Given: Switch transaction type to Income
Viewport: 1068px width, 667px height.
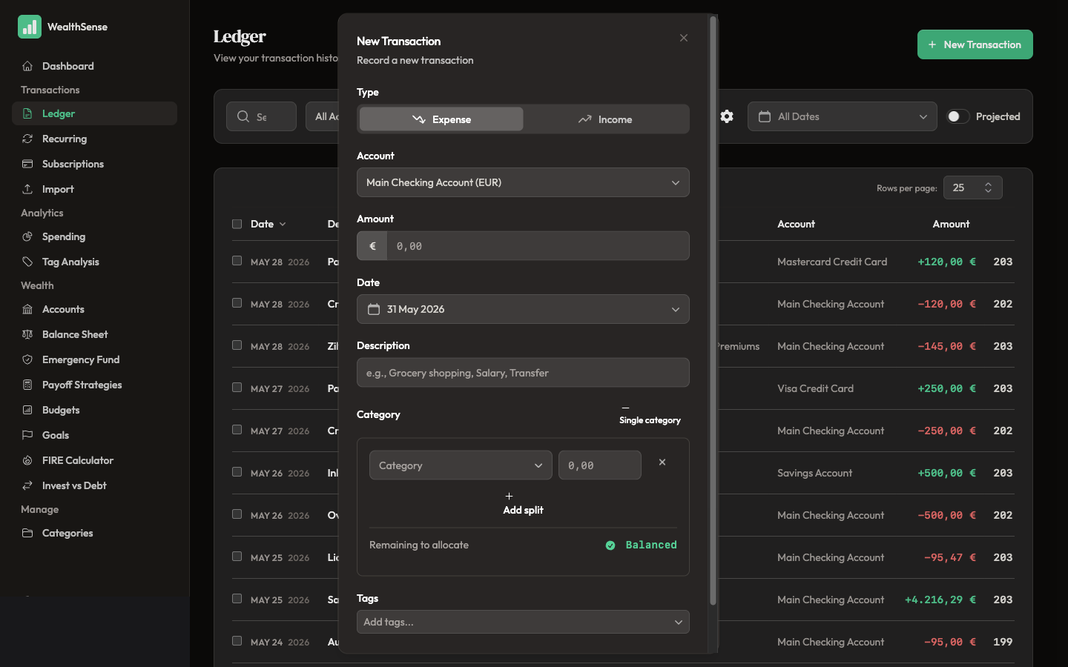Looking at the screenshot, I should (x=605, y=119).
